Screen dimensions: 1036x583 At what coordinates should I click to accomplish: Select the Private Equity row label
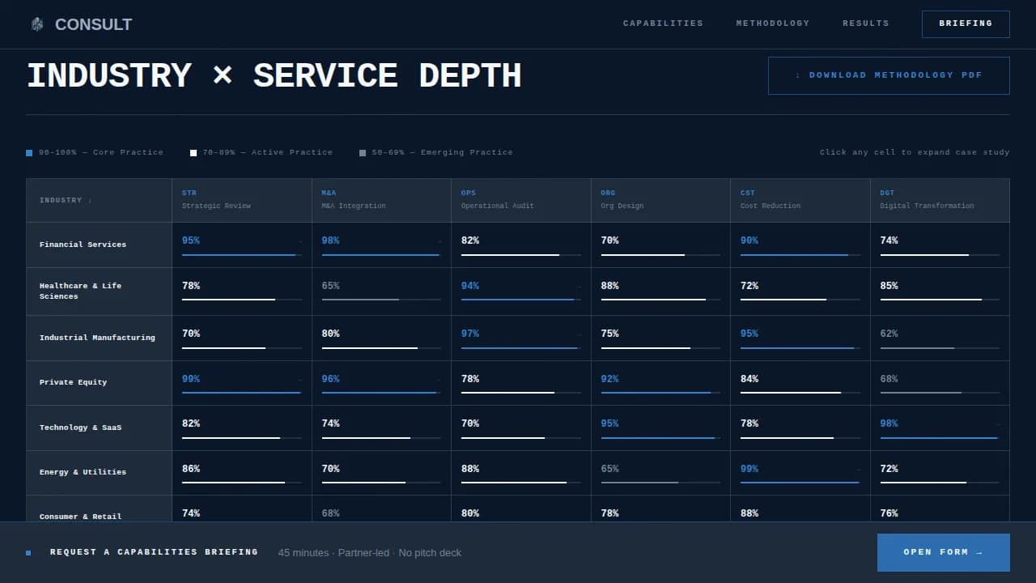tap(99, 383)
